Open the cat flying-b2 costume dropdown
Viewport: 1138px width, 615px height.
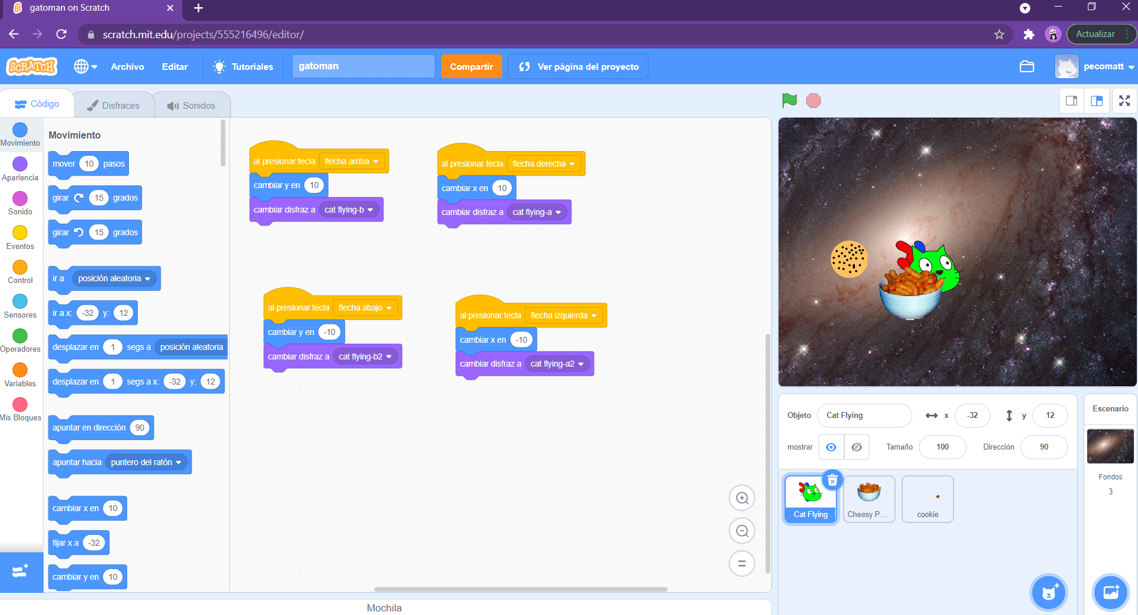click(365, 356)
